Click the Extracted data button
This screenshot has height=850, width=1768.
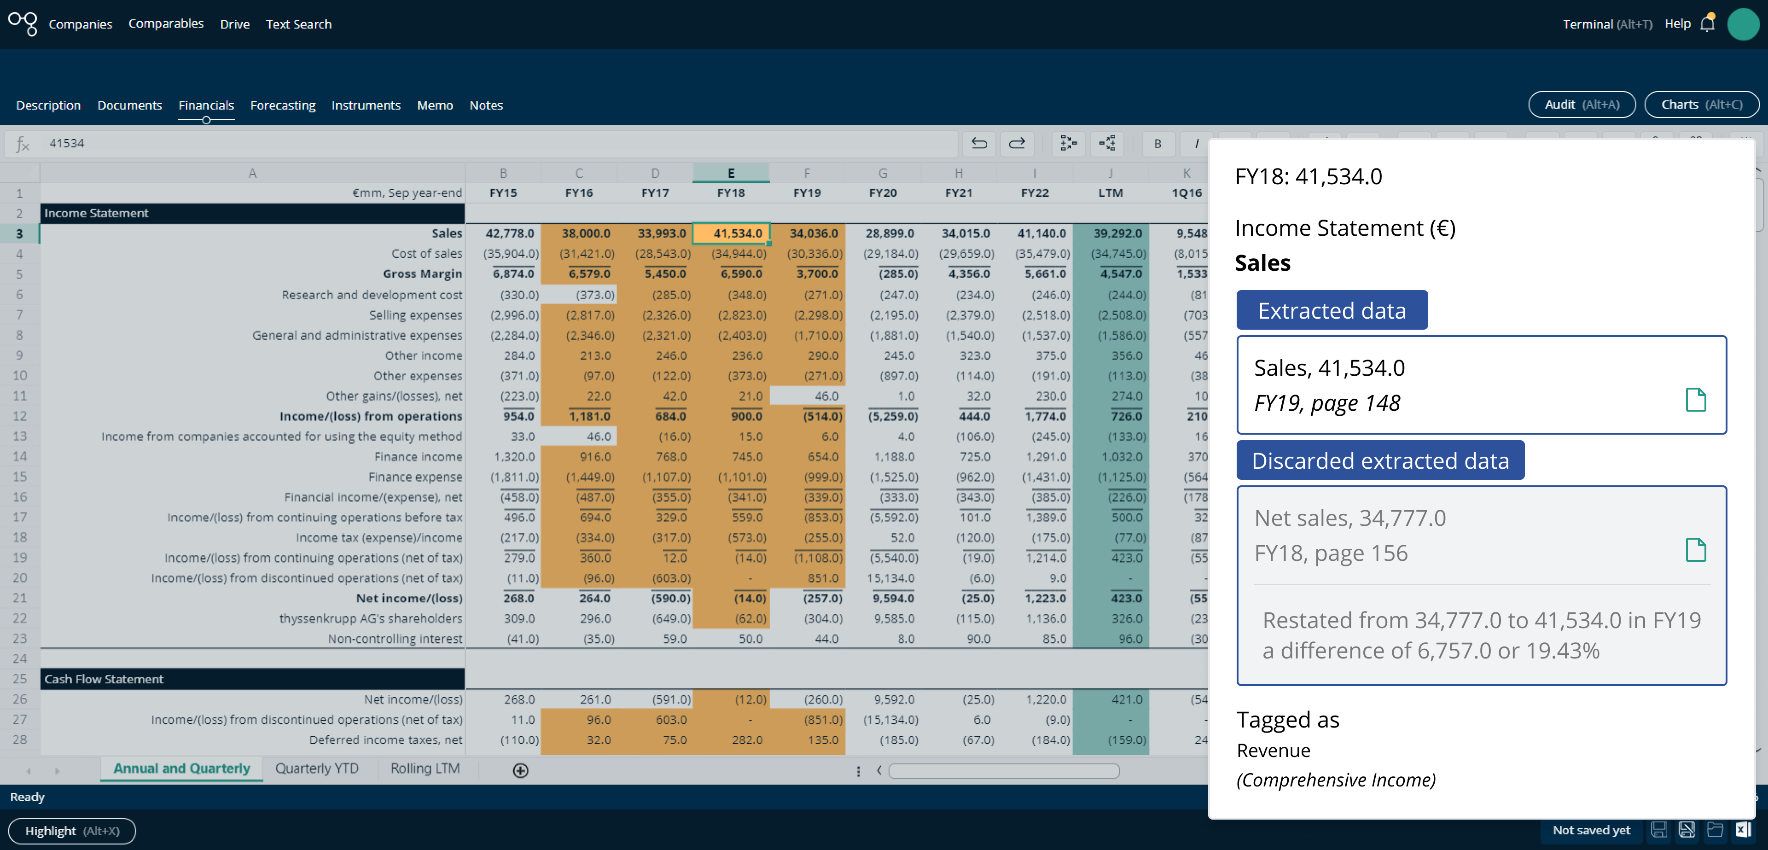click(1331, 310)
